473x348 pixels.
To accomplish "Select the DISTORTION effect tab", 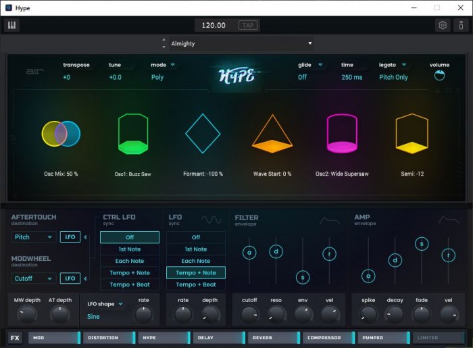I will coord(108,337).
